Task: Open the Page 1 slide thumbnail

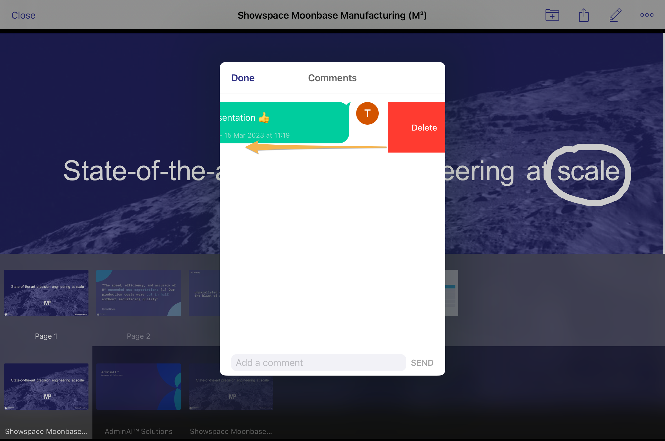Action: click(46, 293)
